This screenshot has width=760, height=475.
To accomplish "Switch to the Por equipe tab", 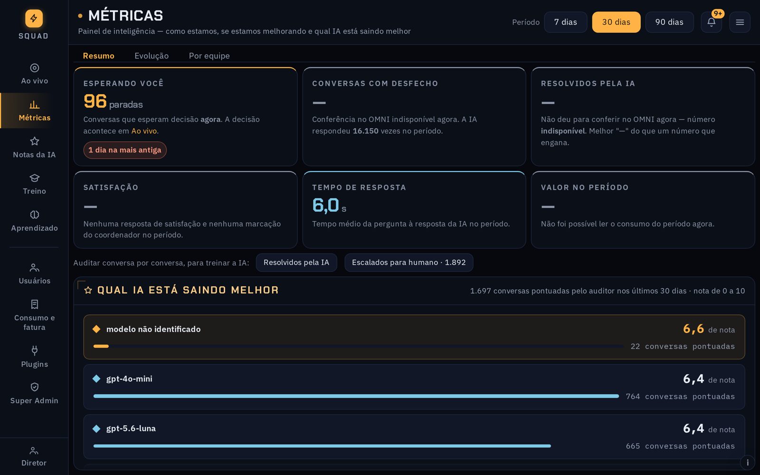I will [209, 56].
